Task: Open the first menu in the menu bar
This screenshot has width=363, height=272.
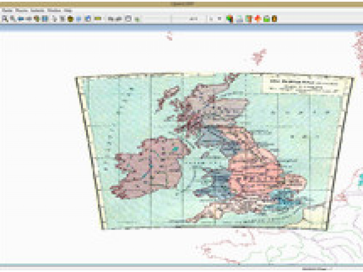Action: point(7,10)
